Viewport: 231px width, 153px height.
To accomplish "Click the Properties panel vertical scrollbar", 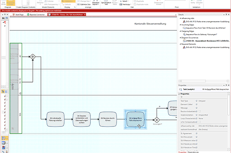I will (229, 105).
